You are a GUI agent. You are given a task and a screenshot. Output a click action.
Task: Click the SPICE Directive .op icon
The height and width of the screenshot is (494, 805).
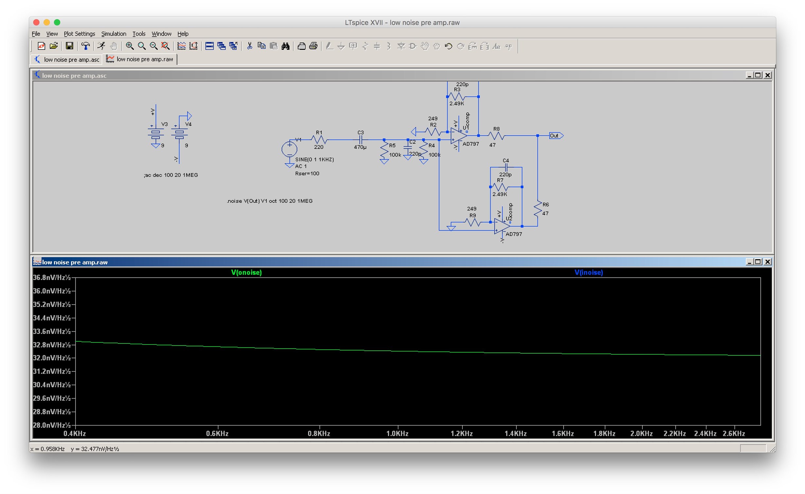click(x=509, y=46)
